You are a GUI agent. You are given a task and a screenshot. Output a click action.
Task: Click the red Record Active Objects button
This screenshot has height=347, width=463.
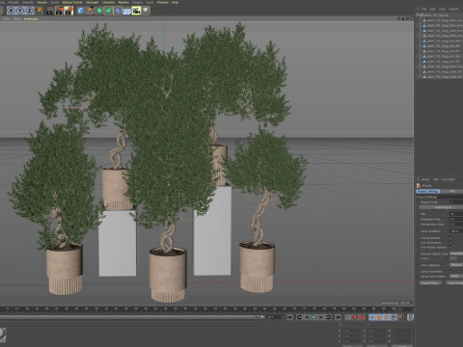click(x=355, y=317)
